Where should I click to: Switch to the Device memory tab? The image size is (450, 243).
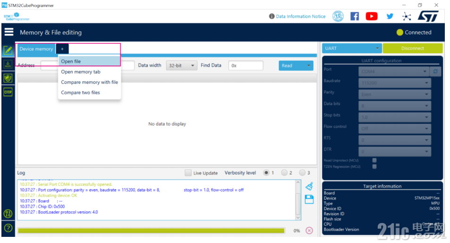coord(36,49)
